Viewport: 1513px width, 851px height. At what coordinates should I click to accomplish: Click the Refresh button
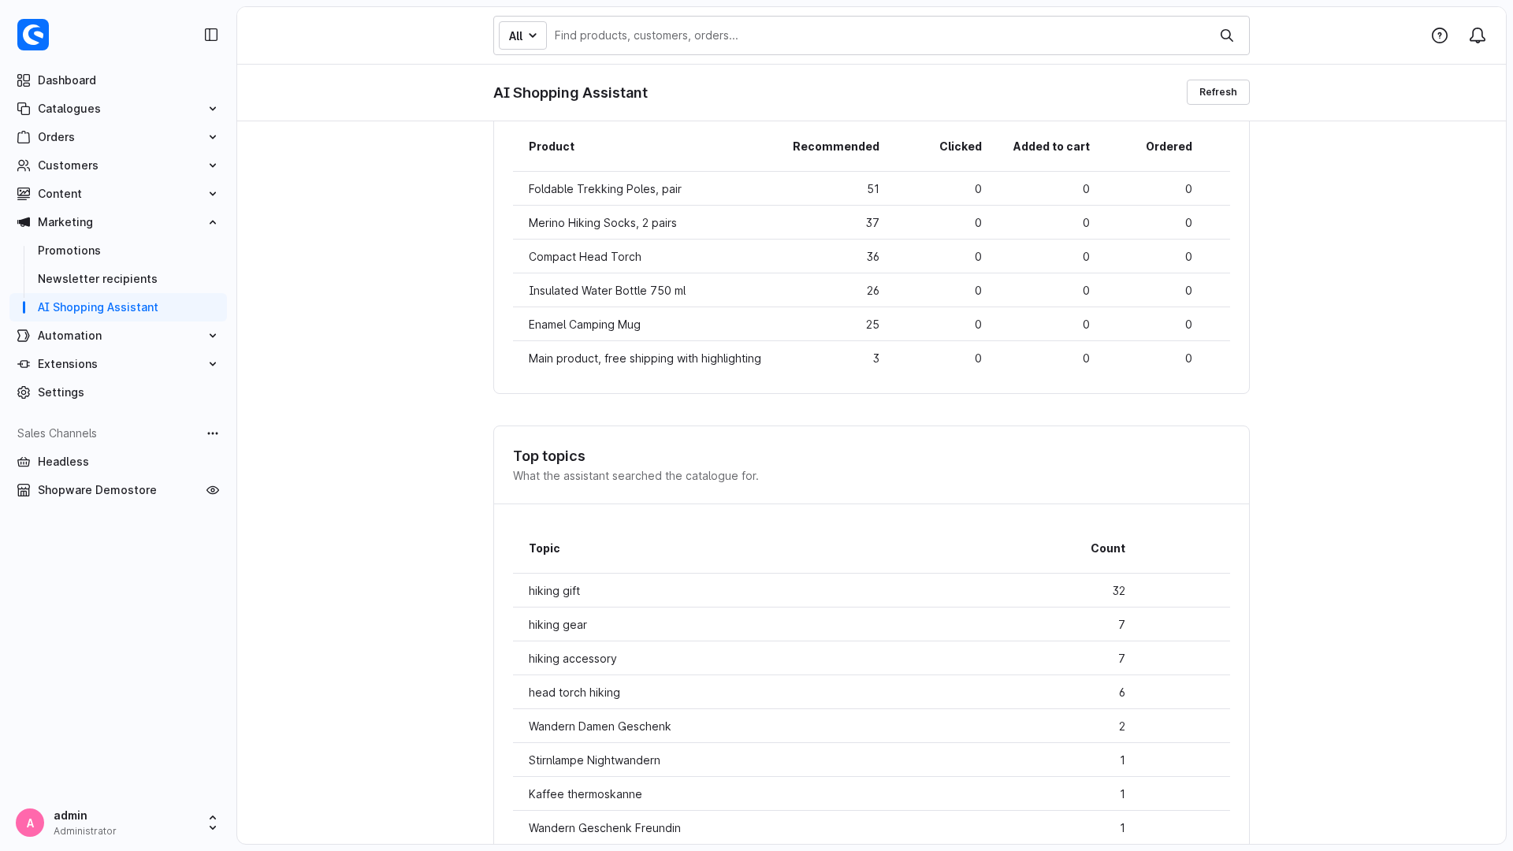1217,92
